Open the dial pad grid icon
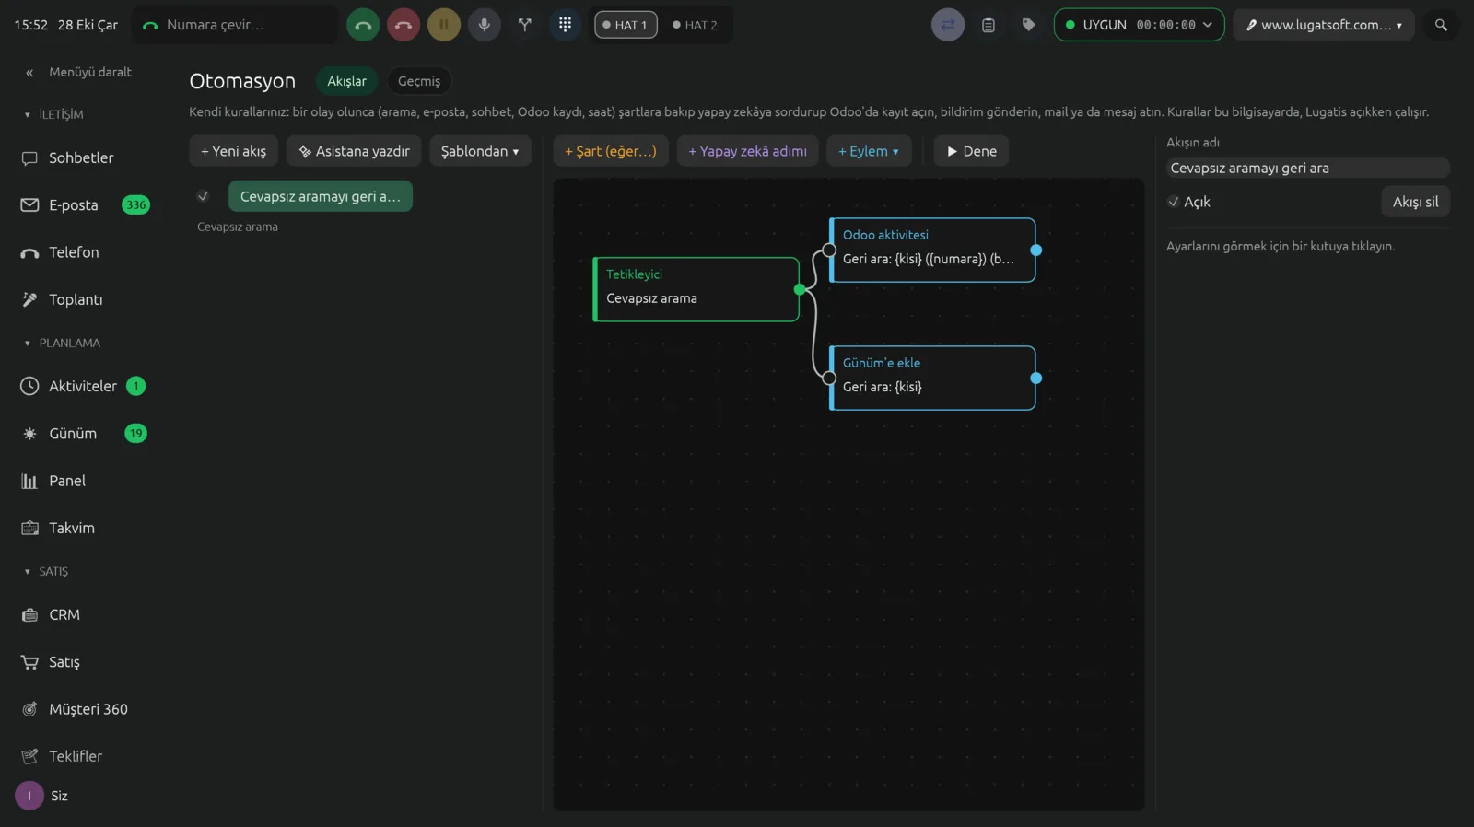This screenshot has height=827, width=1474. (x=566, y=25)
